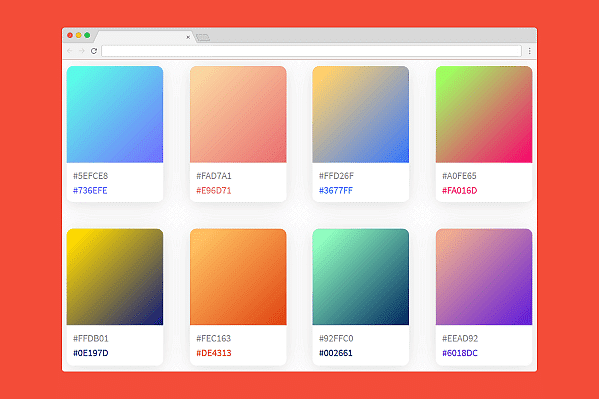Select the green-to-pink gradient swatch
Image resolution: width=599 pixels, height=399 pixels.
point(484,114)
